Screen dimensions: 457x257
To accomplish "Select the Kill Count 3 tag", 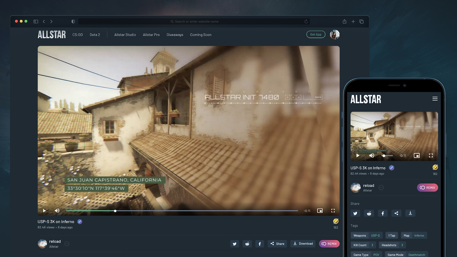I will (363, 245).
